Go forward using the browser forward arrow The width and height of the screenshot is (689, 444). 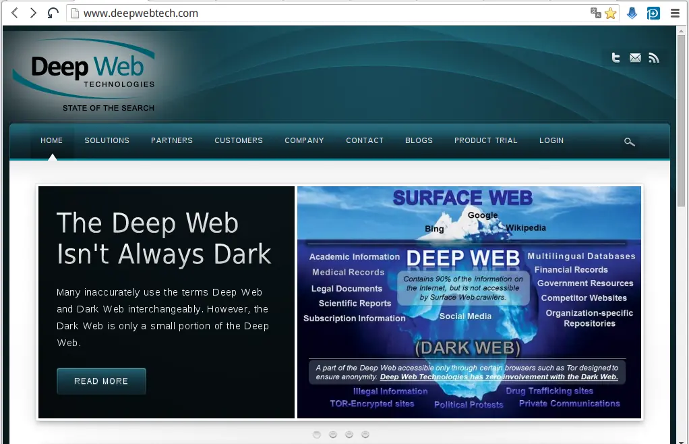33,13
